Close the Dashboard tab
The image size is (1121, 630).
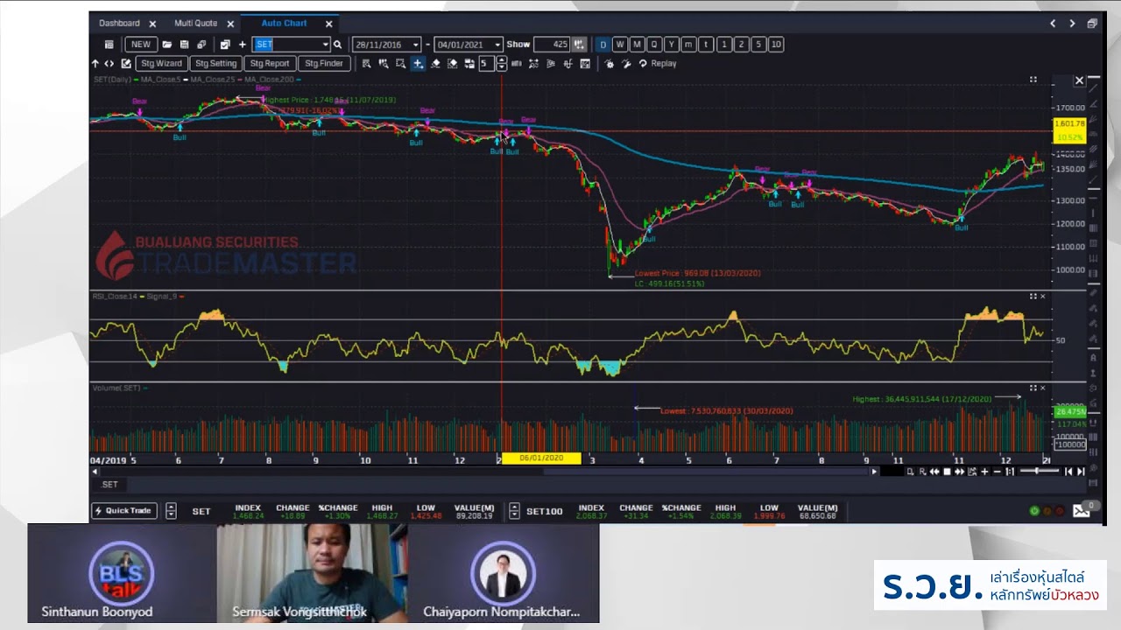152,24
